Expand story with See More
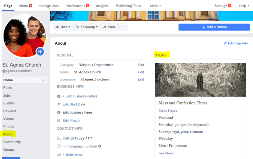Viewport: 253px width, 159px height. (x=166, y=153)
